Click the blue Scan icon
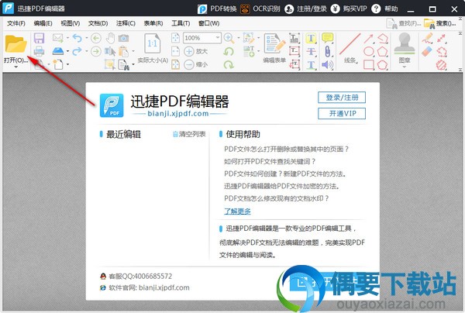 pyautogui.click(x=58, y=51)
